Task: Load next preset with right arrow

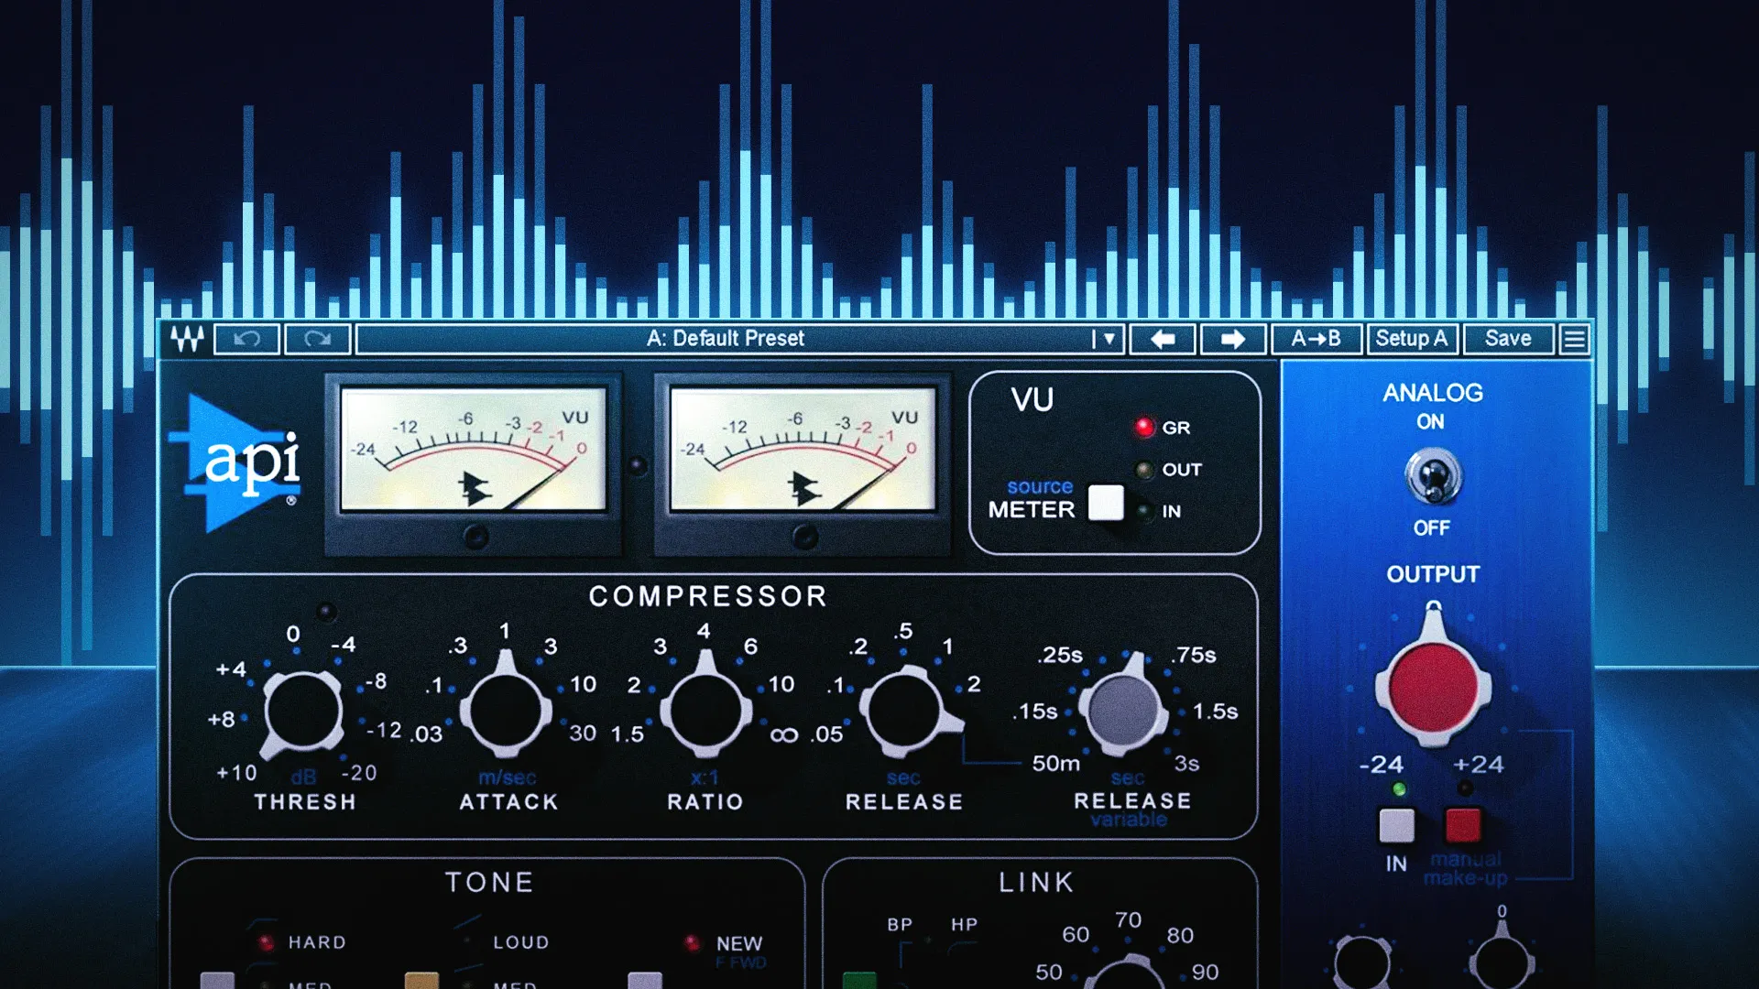Action: click(1233, 339)
